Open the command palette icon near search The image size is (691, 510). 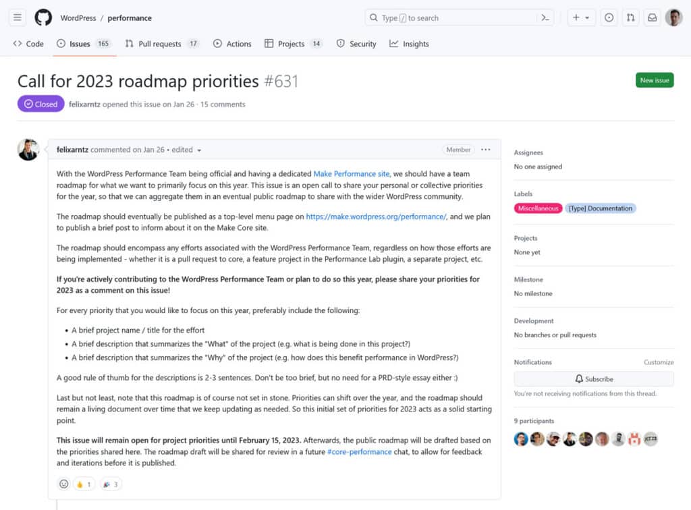[545, 18]
